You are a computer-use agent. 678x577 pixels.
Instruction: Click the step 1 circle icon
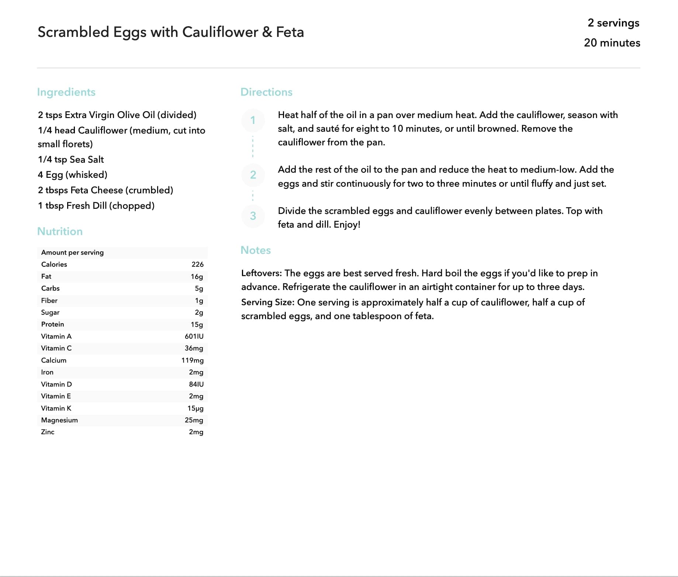pos(253,120)
